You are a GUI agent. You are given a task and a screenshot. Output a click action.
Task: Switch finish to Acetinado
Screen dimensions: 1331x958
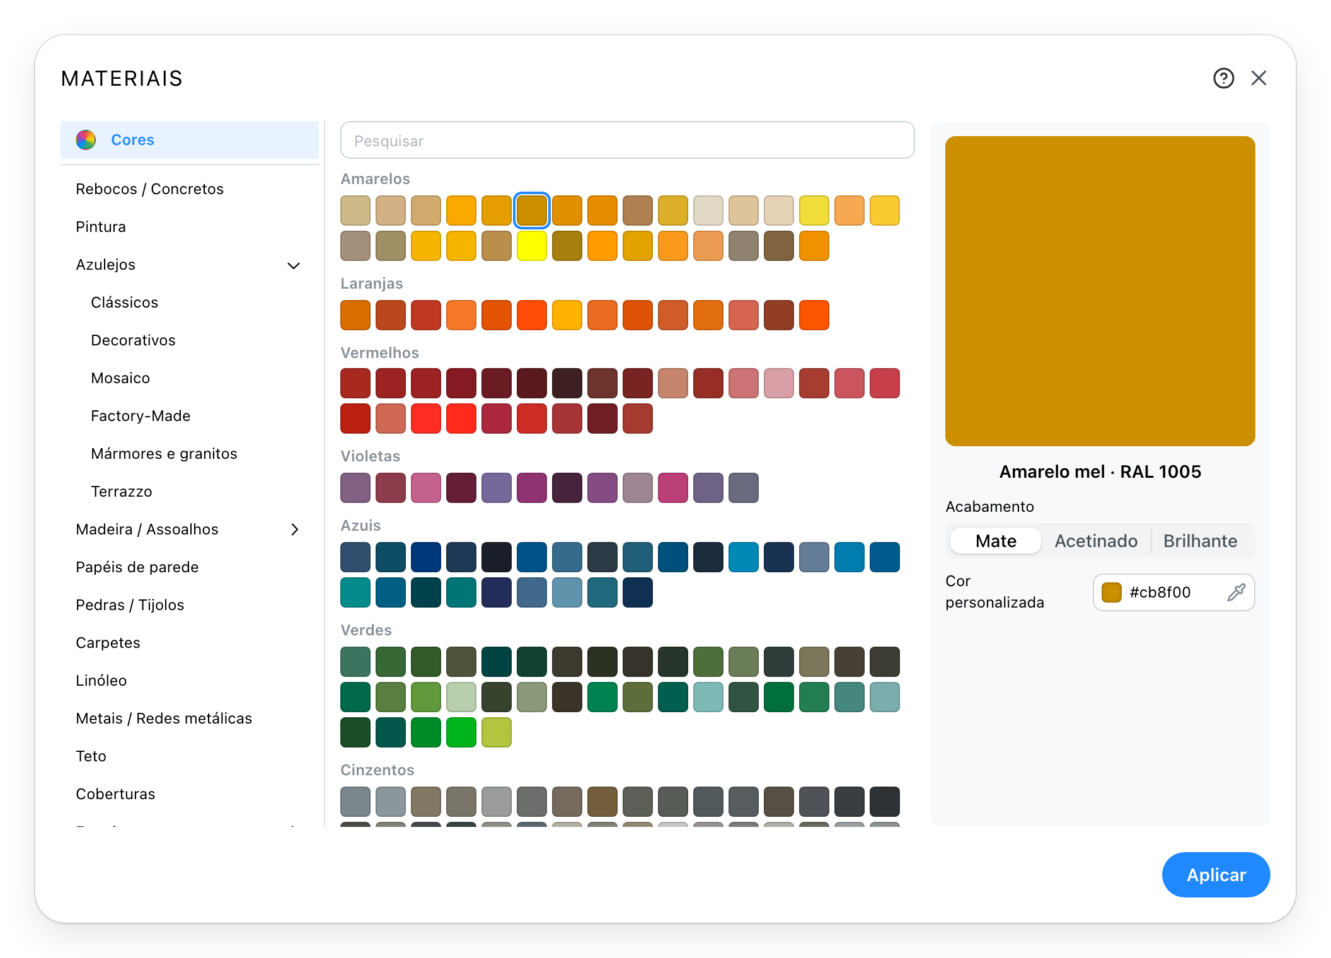(x=1096, y=541)
